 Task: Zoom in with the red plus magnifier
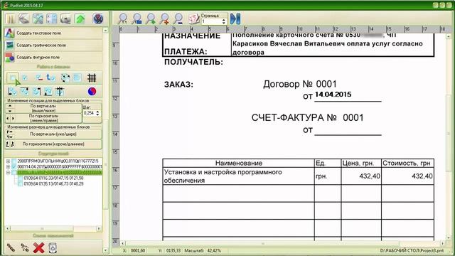coord(164,18)
